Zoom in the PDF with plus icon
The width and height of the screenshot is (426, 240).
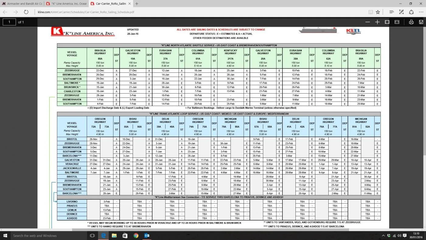377,22
